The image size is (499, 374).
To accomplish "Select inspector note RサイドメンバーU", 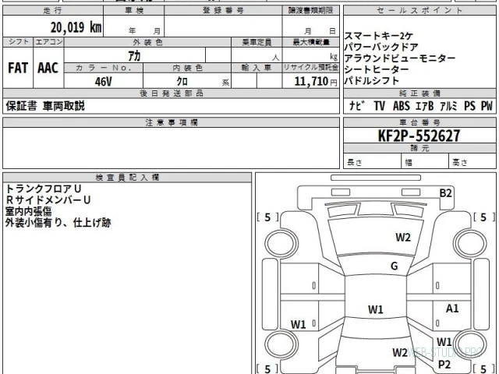I will [48, 199].
